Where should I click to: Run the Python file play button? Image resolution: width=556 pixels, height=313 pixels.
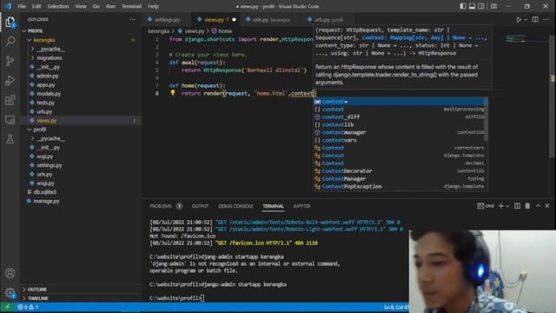tap(519, 19)
